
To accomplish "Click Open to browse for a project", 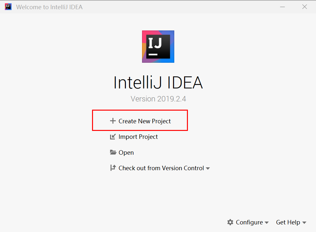I will [126, 152].
